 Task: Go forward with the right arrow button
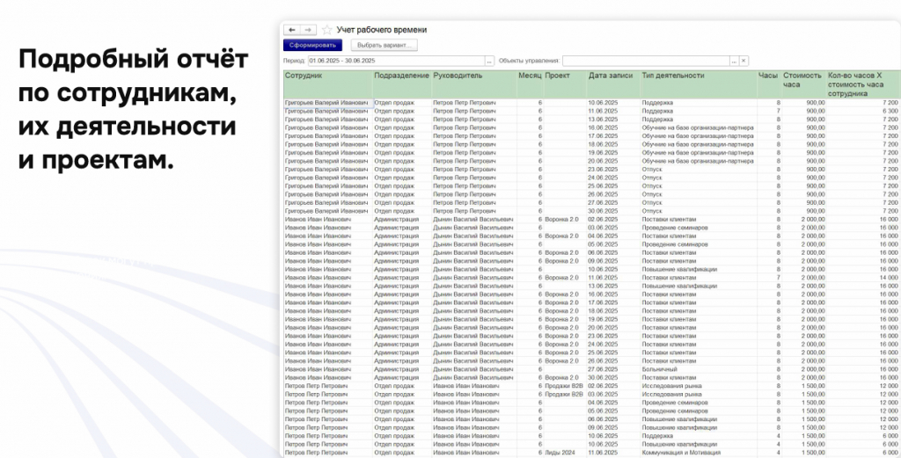[x=309, y=30]
